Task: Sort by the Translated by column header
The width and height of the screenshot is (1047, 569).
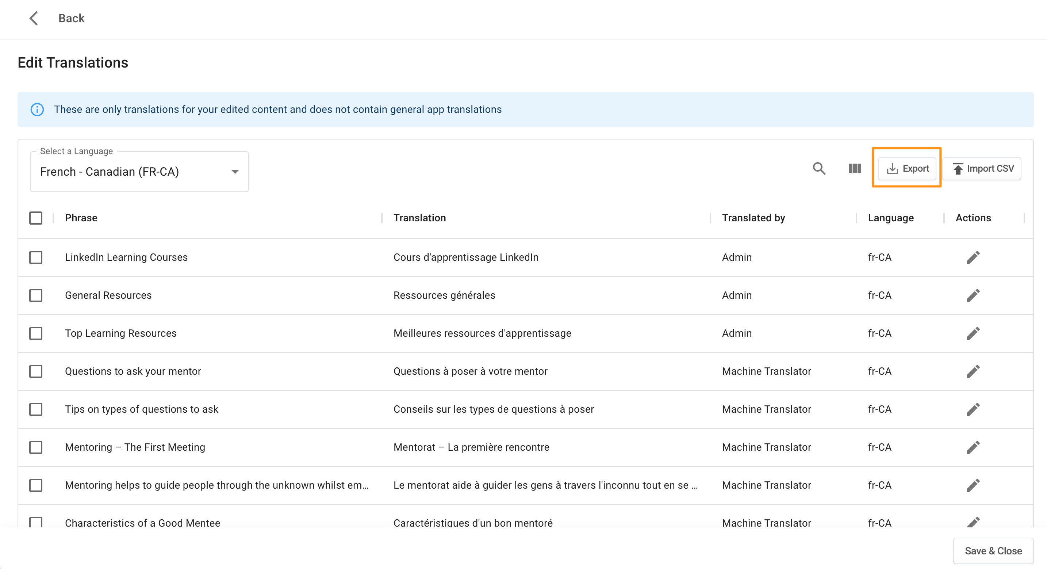Action: pos(753,218)
